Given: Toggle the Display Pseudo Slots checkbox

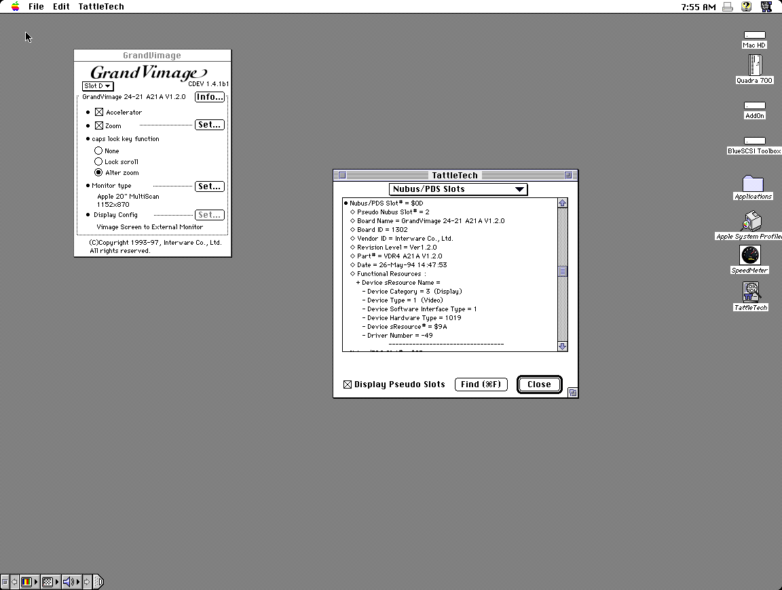Looking at the screenshot, I should 348,385.
